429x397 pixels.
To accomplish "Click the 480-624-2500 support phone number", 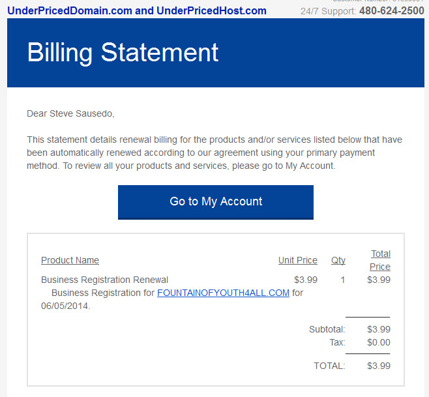I will pos(392,11).
